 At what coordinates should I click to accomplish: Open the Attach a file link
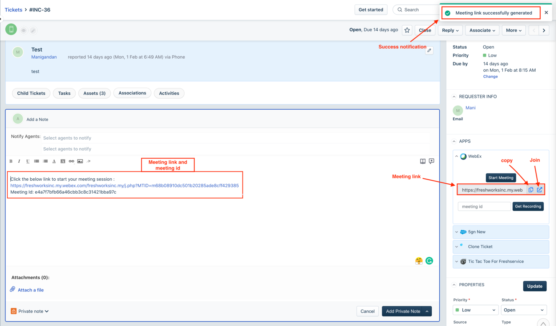31,290
